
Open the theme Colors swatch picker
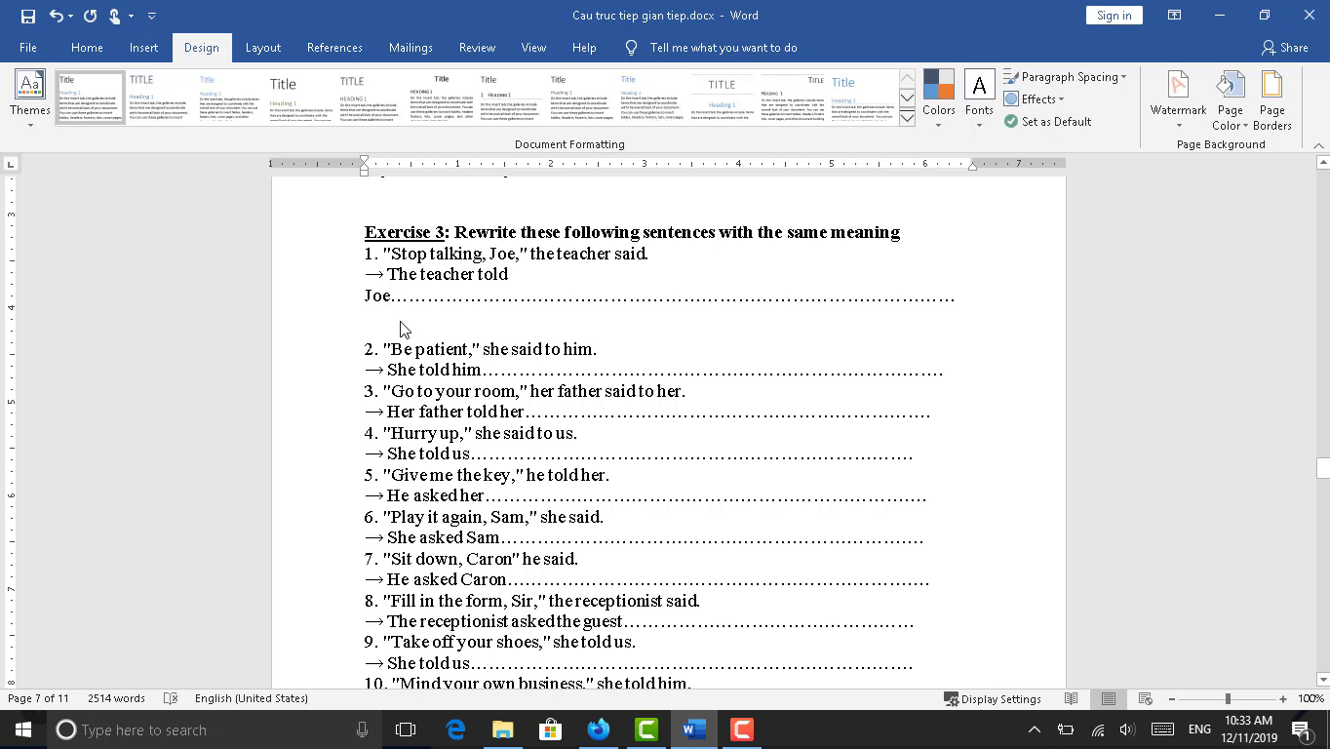tap(938, 99)
